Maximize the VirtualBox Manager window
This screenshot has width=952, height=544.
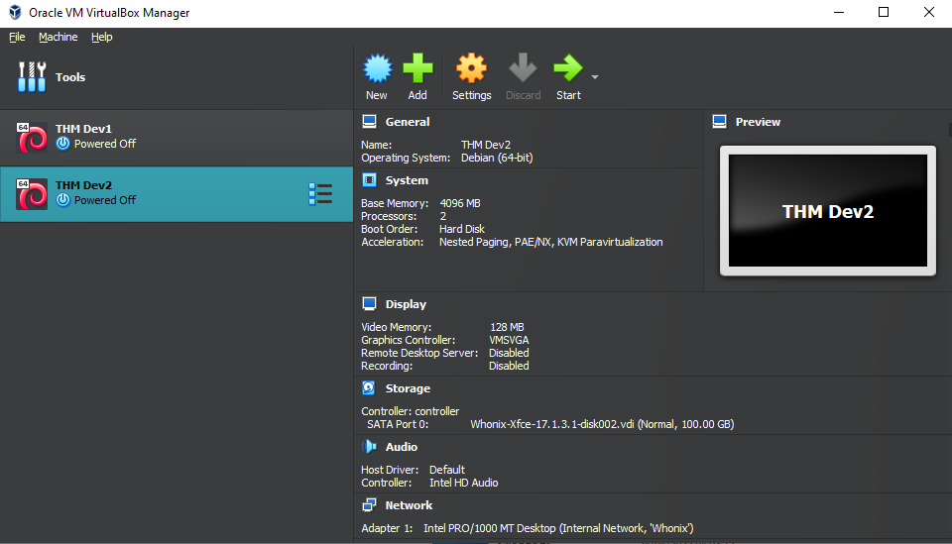[884, 13]
